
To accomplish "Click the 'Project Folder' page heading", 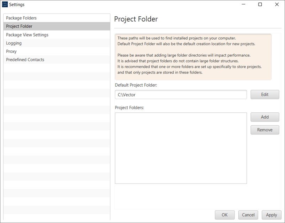I will coord(136,19).
